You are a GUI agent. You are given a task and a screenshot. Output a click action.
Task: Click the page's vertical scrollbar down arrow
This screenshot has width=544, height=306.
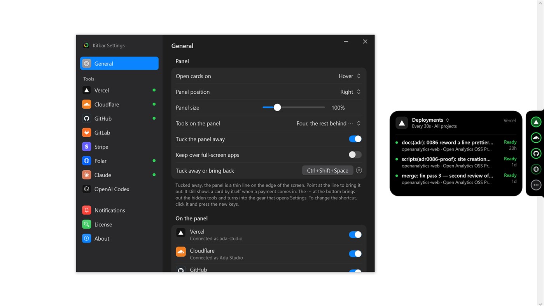click(541, 303)
